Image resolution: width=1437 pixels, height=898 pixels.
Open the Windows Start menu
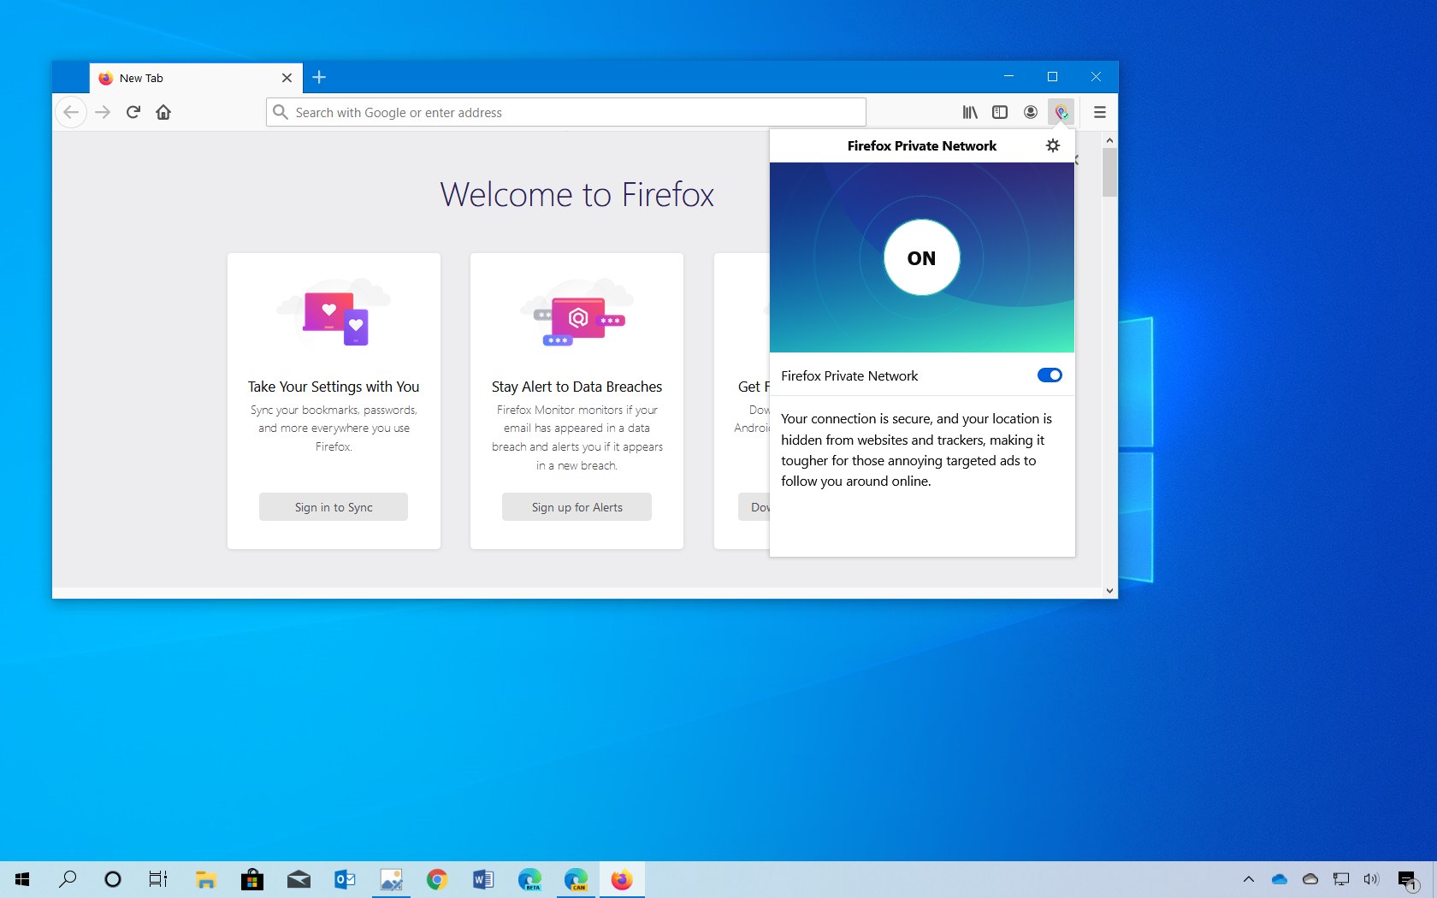point(23,879)
